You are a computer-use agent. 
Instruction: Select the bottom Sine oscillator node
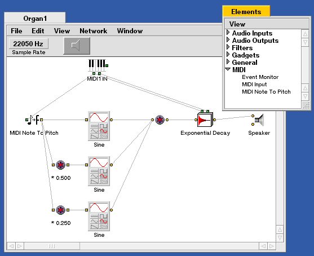99,217
